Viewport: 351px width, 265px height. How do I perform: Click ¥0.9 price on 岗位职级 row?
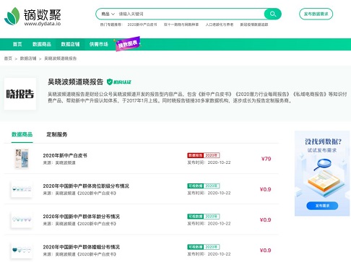coord(265,189)
